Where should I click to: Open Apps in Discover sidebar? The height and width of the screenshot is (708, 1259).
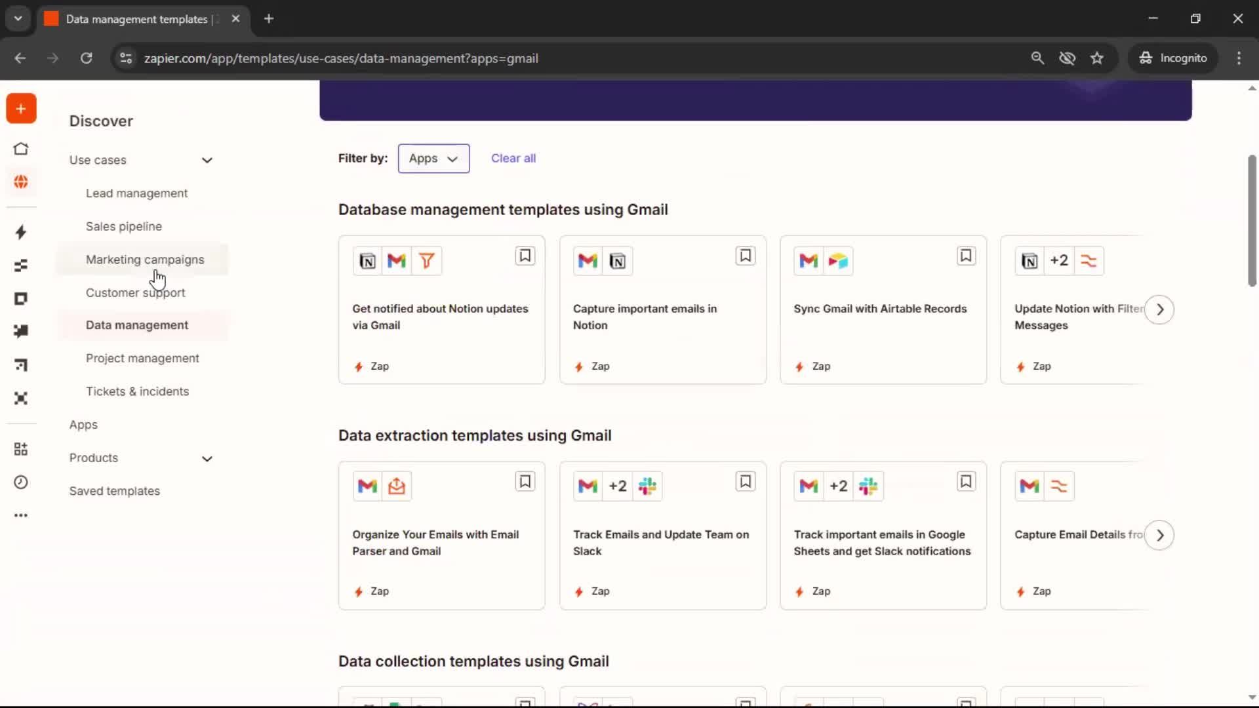[x=83, y=425]
